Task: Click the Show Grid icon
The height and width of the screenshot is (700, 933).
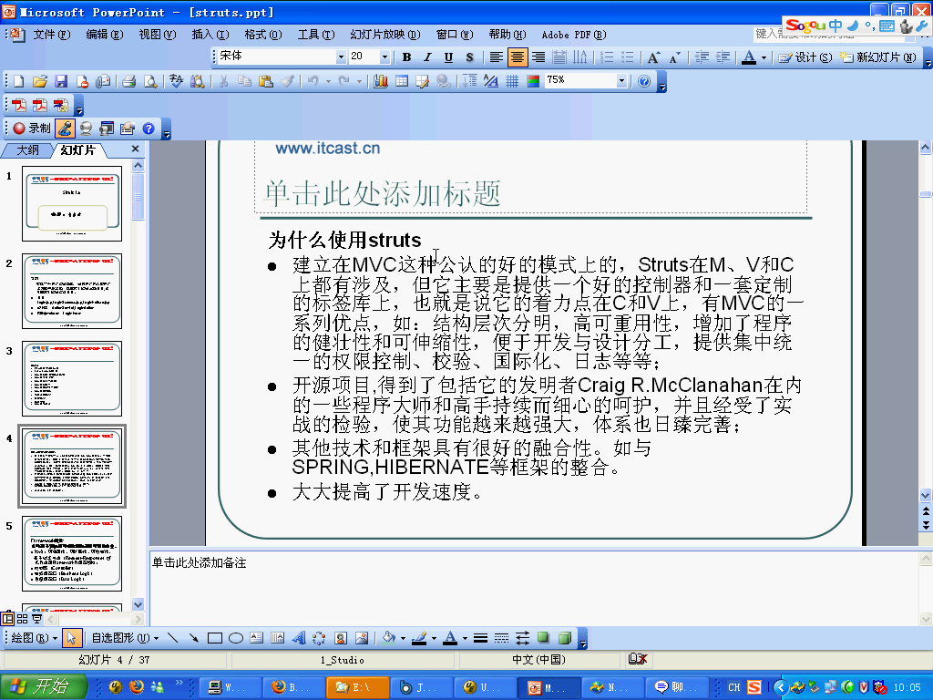Action: click(x=512, y=81)
